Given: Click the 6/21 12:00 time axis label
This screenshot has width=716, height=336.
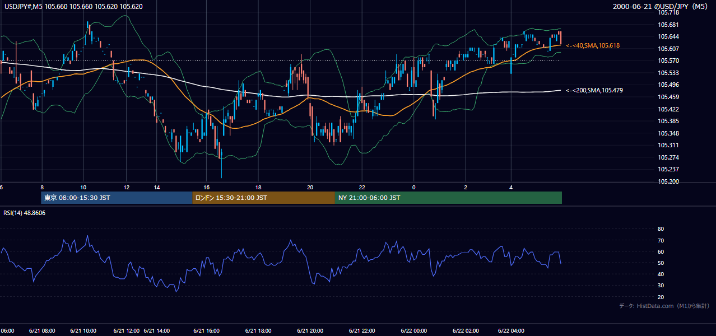Looking at the screenshot, I should [x=126, y=331].
